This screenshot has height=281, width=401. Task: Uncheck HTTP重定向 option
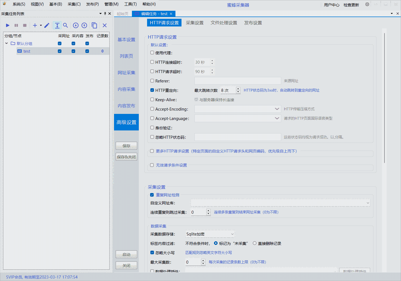click(152, 90)
